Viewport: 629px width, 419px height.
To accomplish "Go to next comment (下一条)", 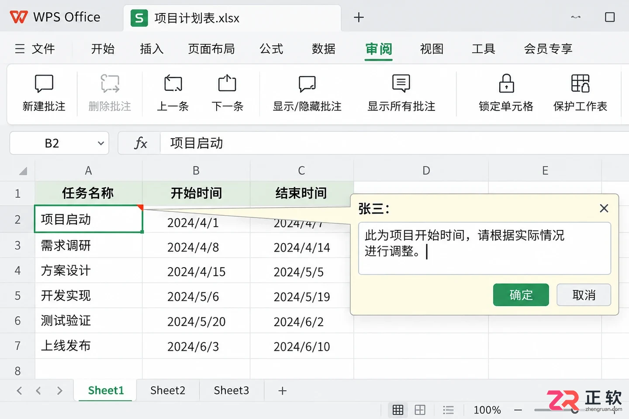I will click(227, 83).
